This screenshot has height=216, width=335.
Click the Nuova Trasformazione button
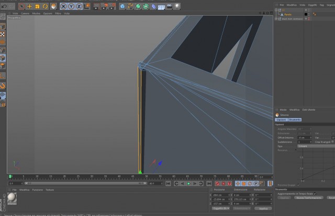pos(309,198)
